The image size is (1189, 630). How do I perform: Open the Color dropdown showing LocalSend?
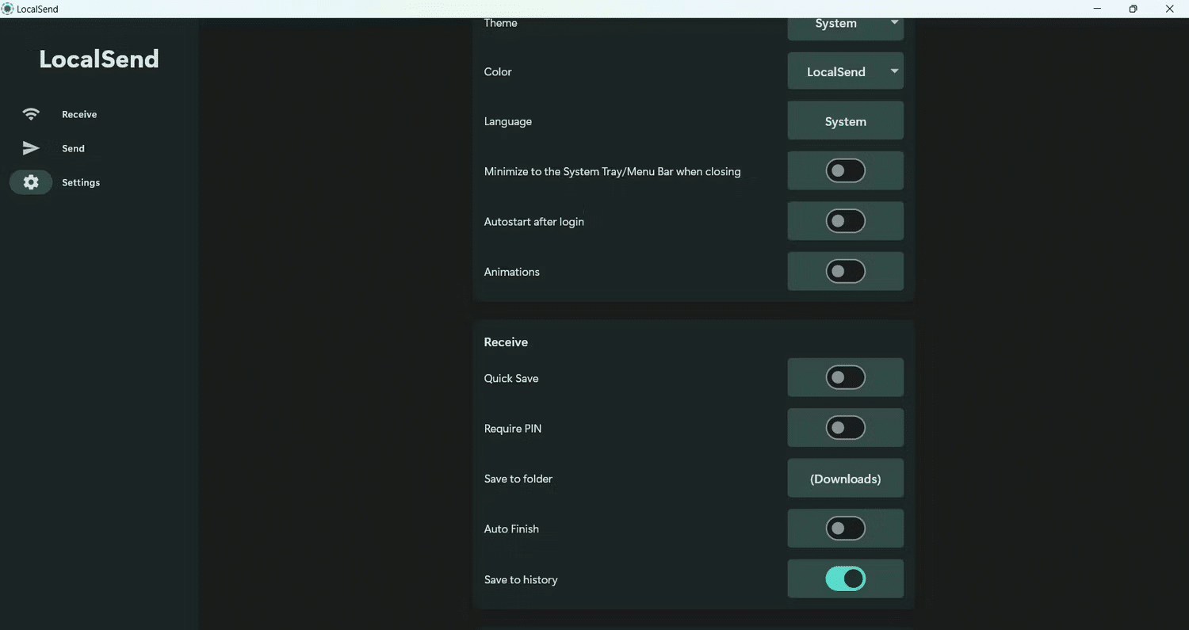tap(845, 71)
